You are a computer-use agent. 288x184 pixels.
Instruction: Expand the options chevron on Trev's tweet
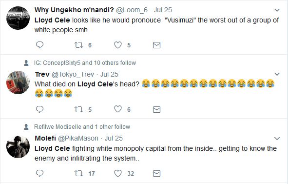click(x=277, y=74)
